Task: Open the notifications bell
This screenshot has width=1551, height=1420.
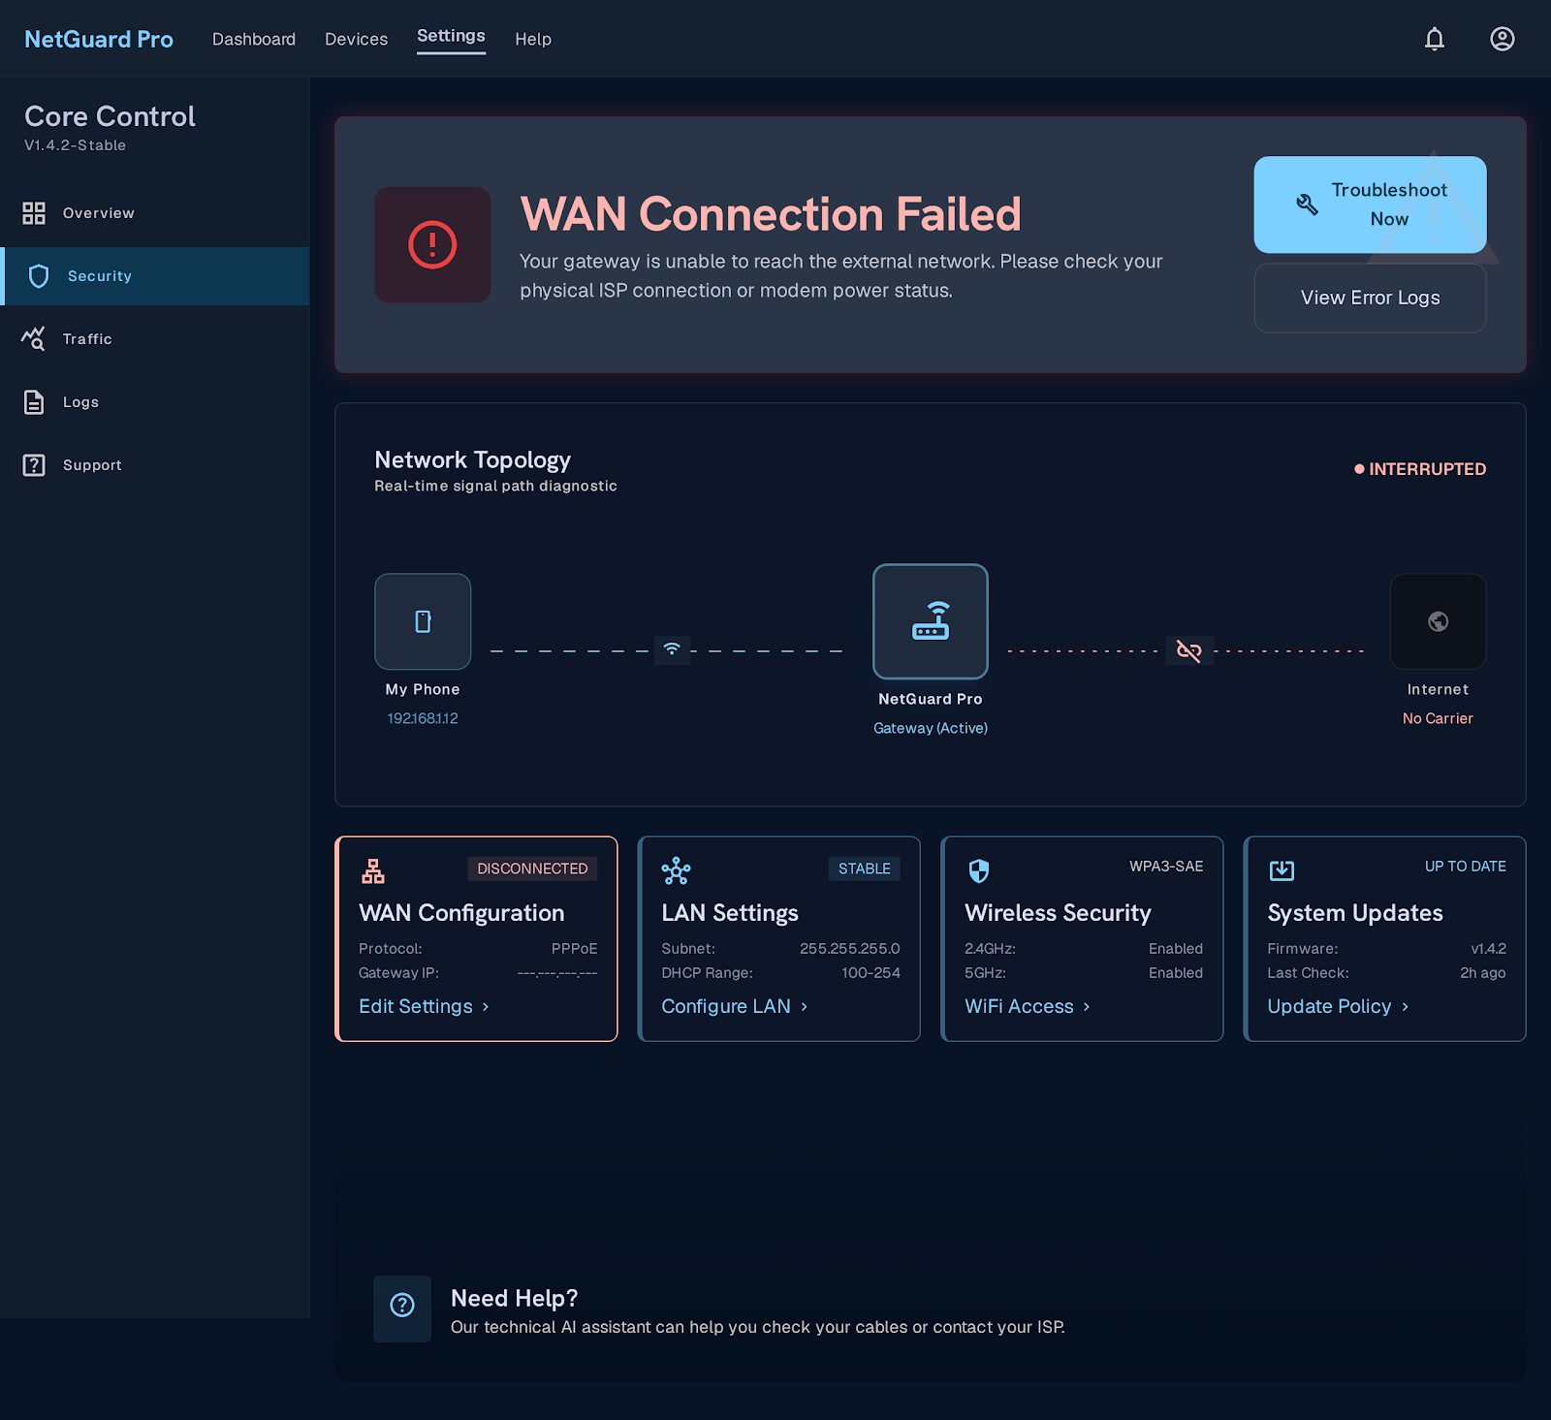Action: [x=1435, y=39]
